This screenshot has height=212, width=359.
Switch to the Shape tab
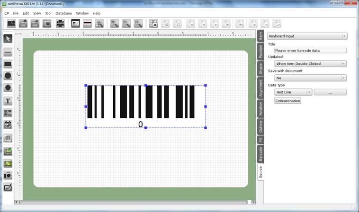point(260,69)
